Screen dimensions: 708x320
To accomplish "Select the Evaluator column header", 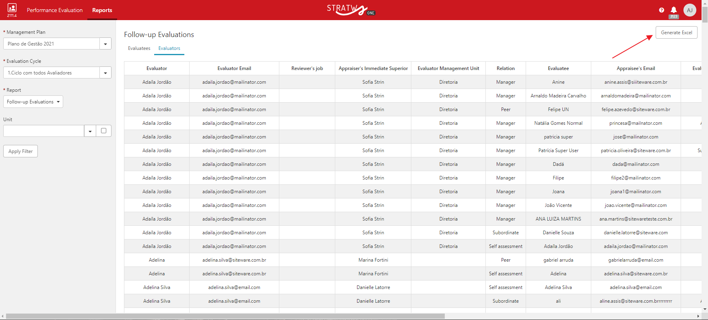I will [157, 68].
